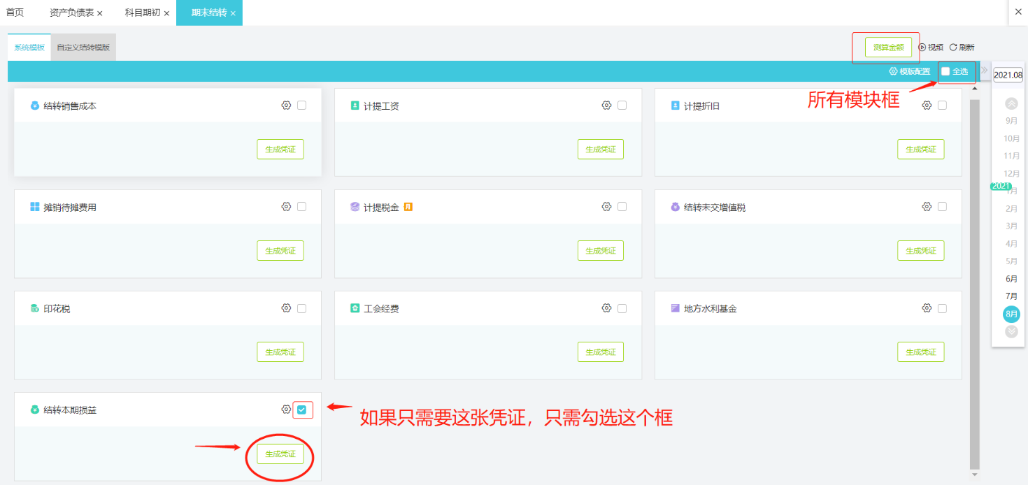Open 自定义结转模版 tab
The height and width of the screenshot is (485, 1028).
tap(83, 48)
